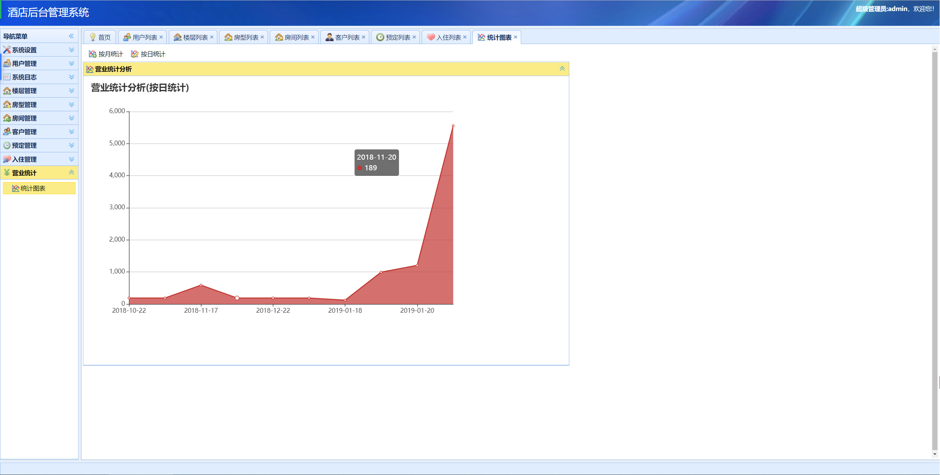Click the 客户管理 people icon

tap(7, 131)
